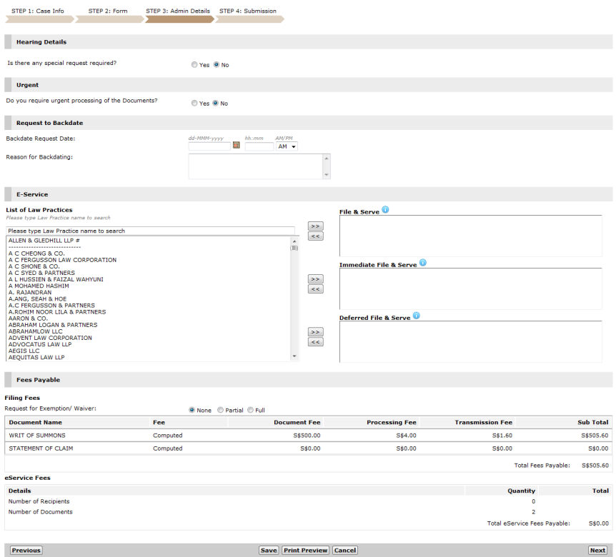Select Yes for urgent processing
The width and height of the screenshot is (616, 557).
coord(195,104)
